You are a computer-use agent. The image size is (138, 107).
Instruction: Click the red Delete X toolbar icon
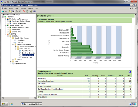click(x=24, y=11)
